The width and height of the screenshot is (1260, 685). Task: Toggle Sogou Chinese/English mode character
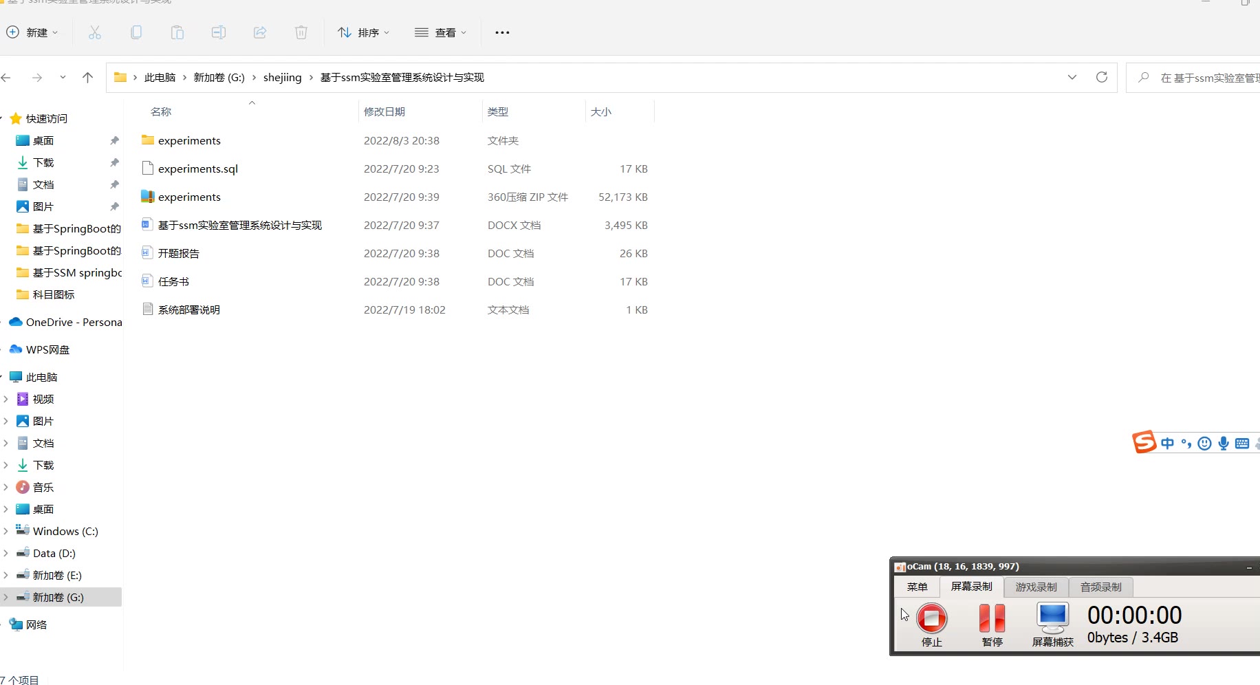click(x=1168, y=444)
